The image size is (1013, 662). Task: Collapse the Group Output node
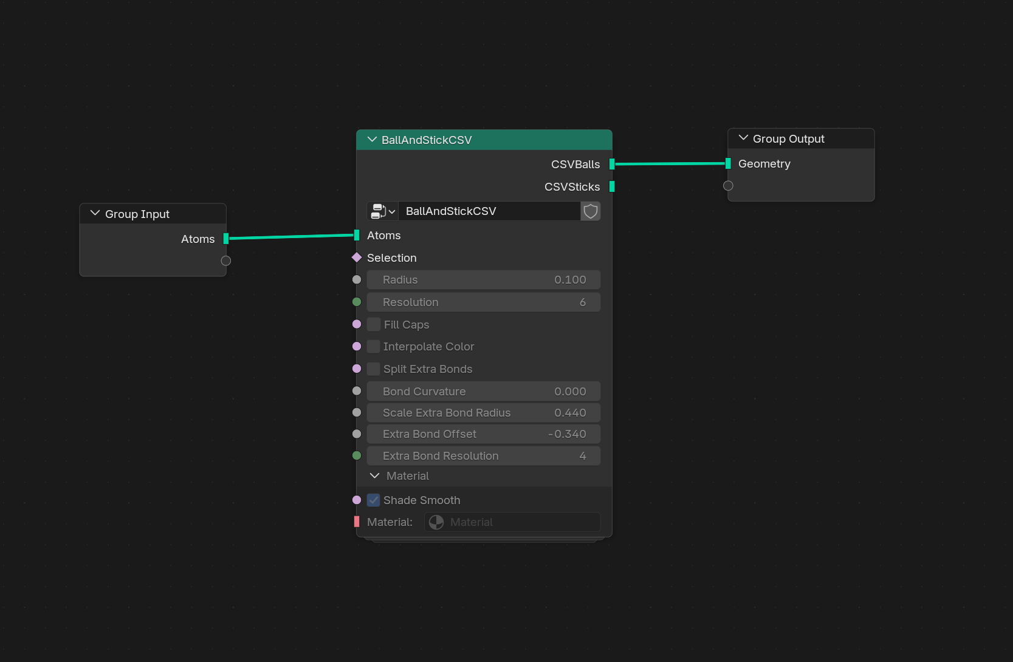pos(743,138)
